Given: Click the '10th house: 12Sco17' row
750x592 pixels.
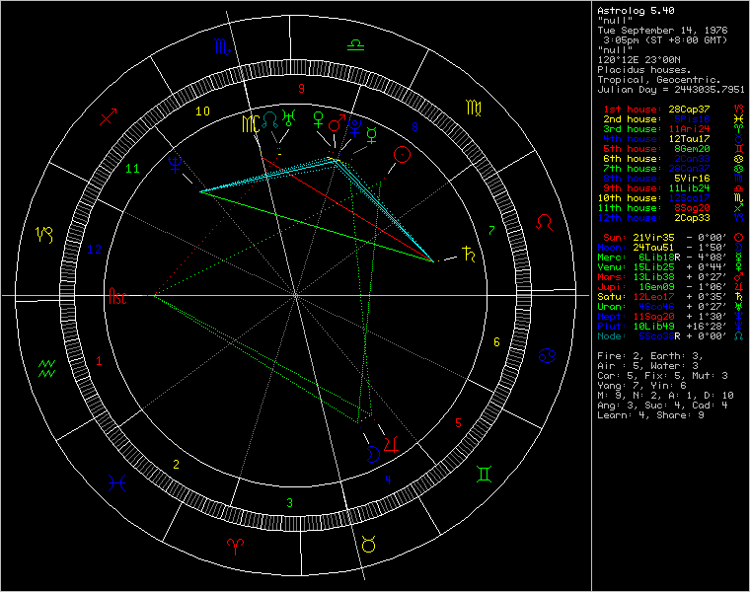Looking at the screenshot, I should pos(671,198).
